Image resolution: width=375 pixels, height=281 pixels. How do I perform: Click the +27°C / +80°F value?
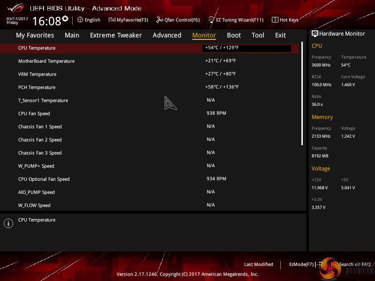tap(220, 74)
